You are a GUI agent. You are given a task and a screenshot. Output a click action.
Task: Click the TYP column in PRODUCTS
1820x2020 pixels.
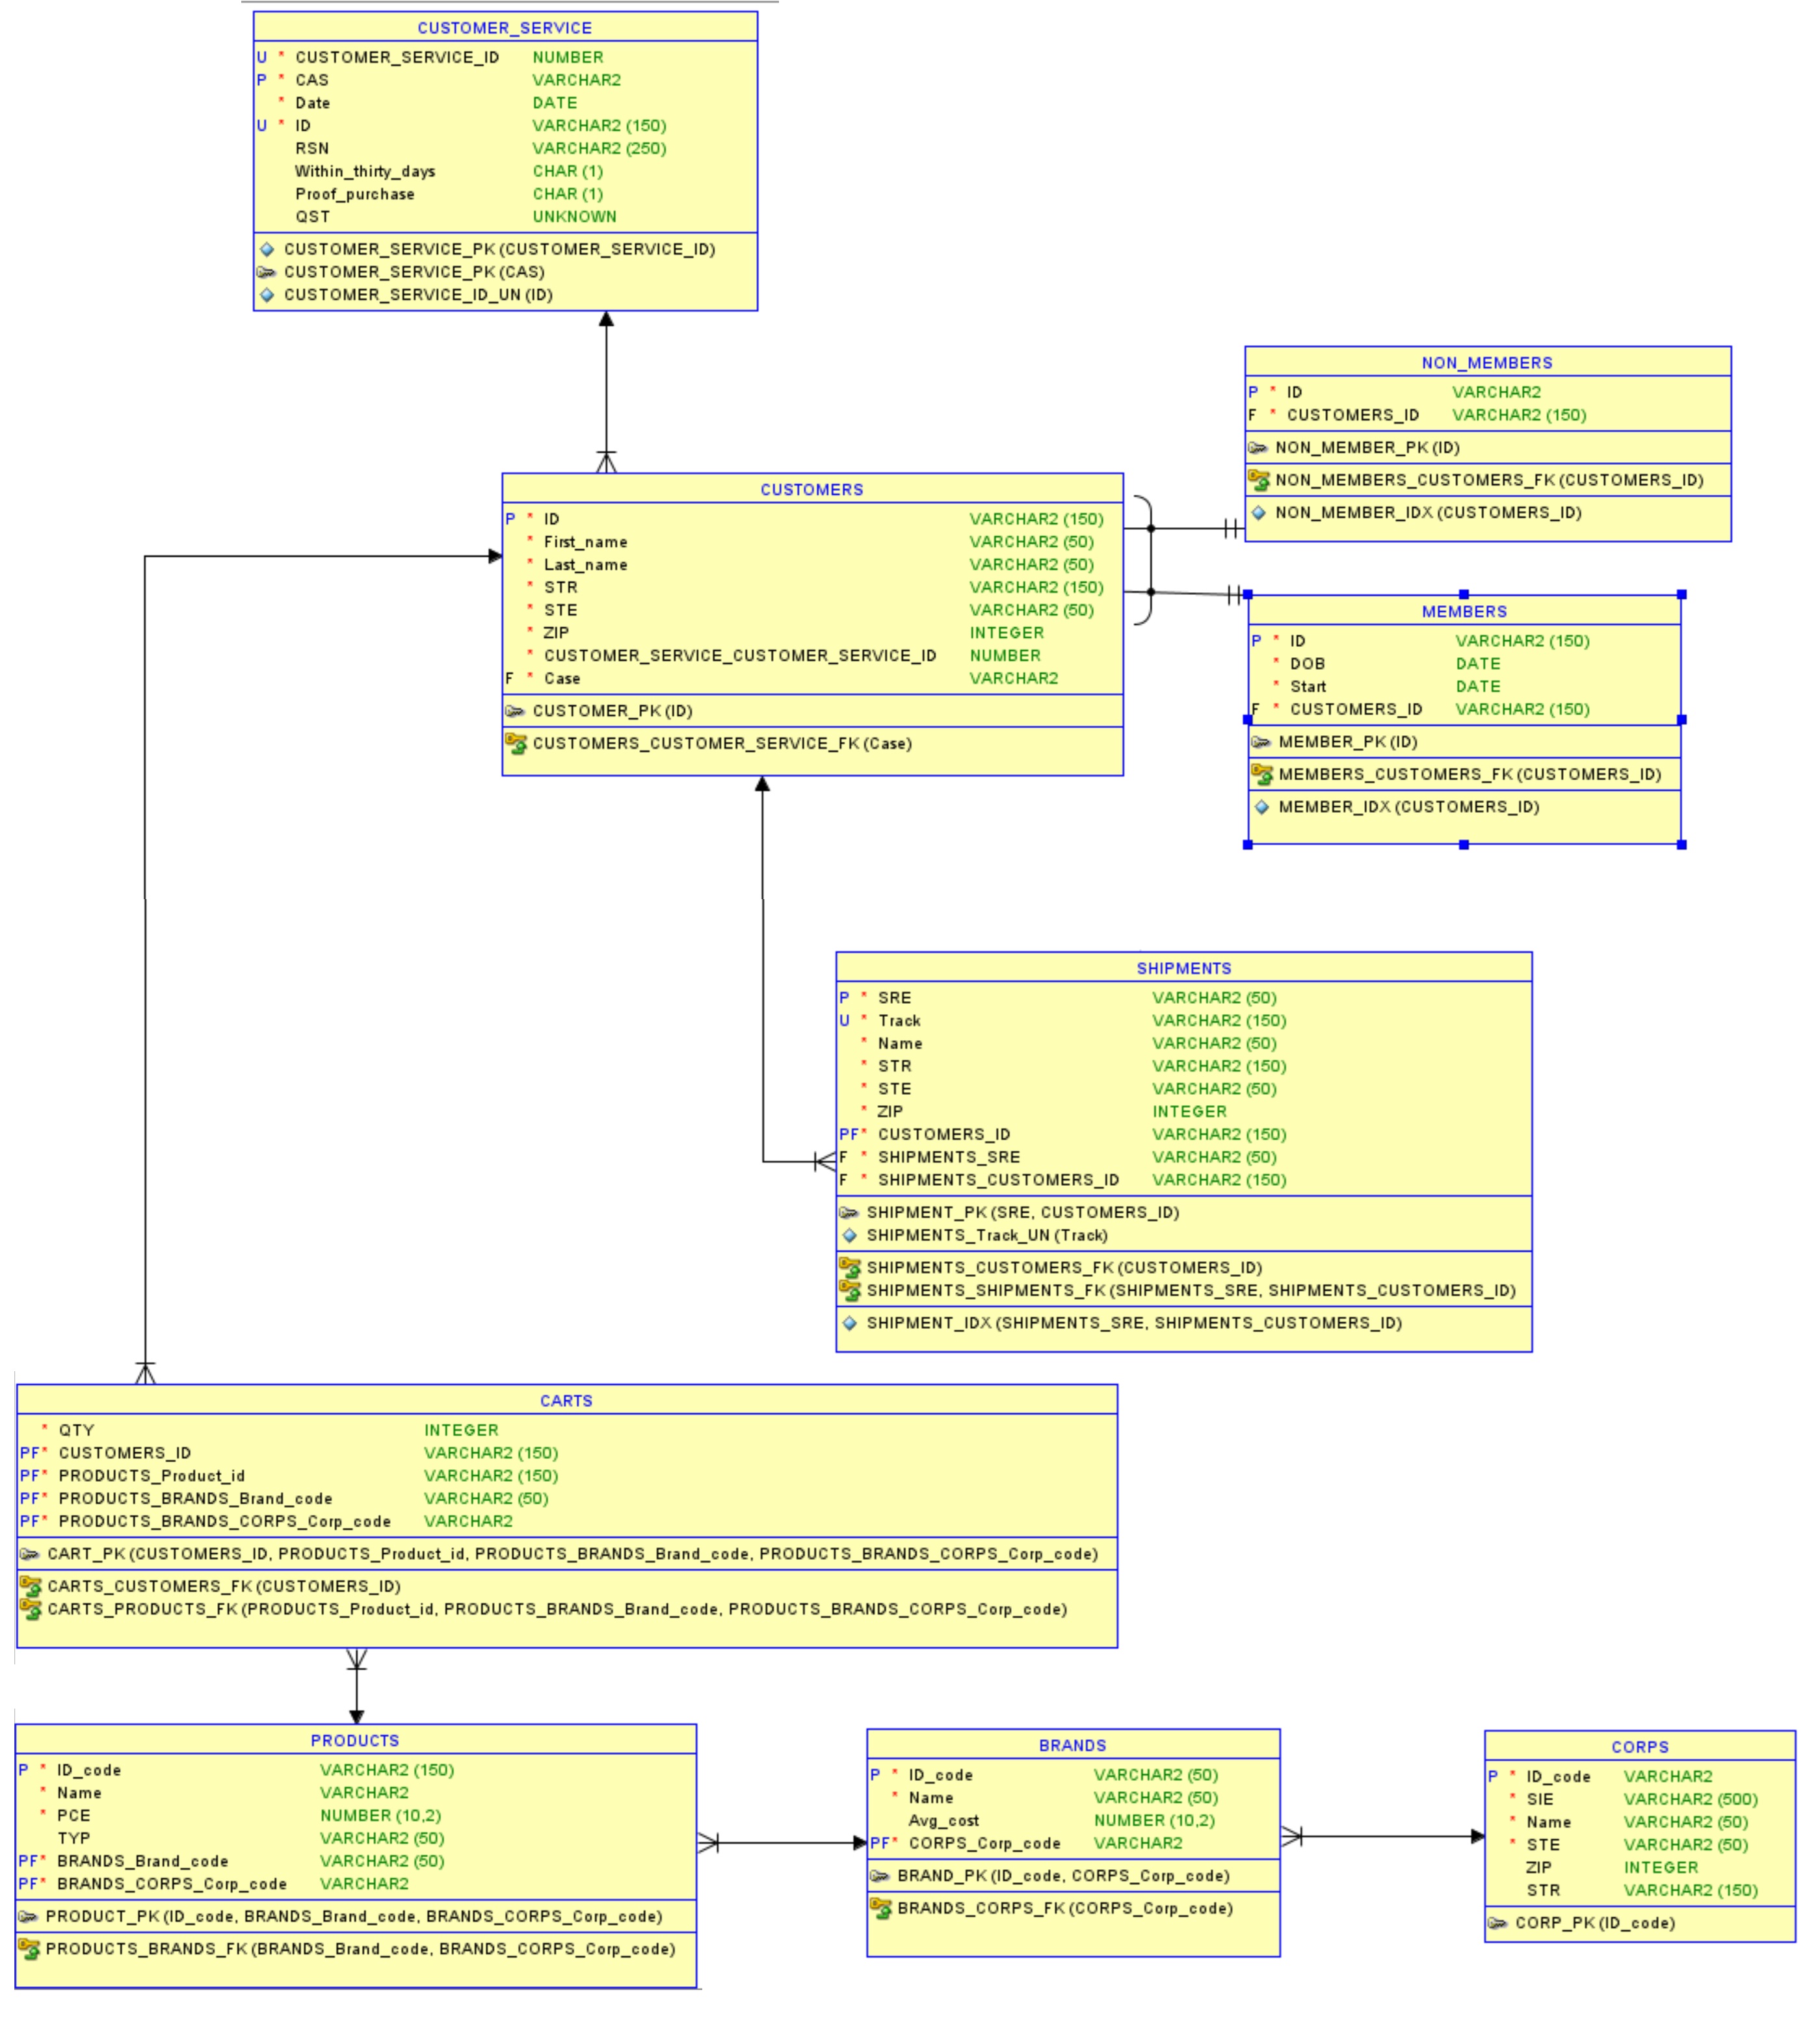355,1839
